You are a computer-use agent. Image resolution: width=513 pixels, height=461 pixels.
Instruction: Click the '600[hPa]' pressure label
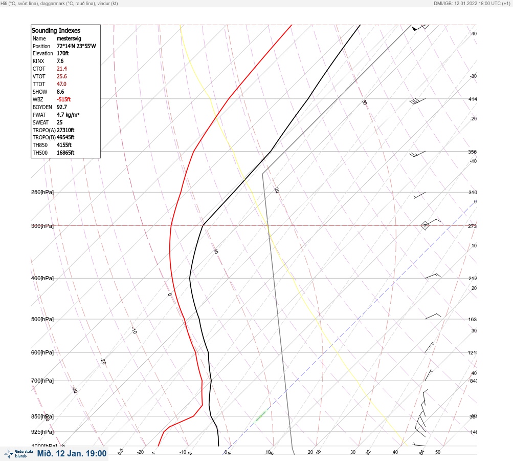coord(42,352)
